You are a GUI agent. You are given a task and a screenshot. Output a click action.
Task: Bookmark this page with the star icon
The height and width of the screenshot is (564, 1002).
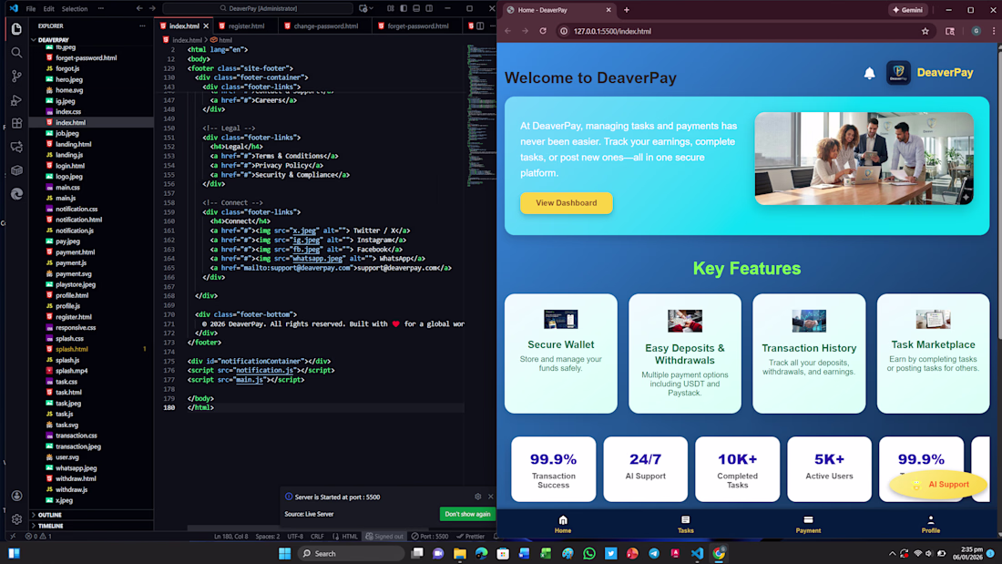[925, 31]
